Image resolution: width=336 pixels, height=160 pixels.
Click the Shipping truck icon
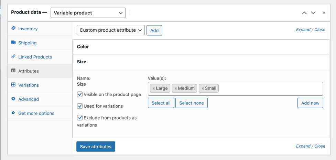click(13, 42)
